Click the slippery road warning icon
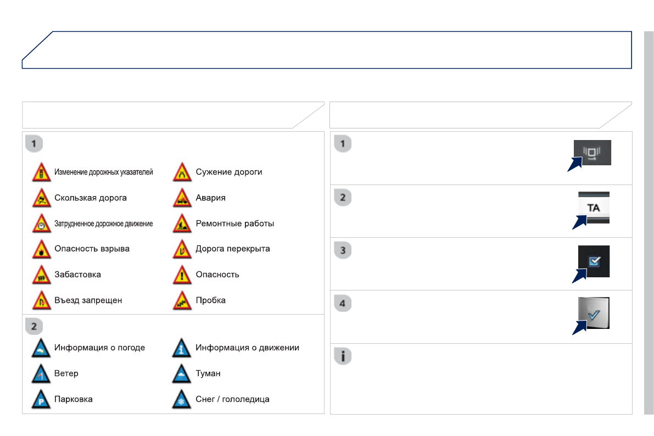The width and height of the screenshot is (654, 436). click(x=41, y=198)
